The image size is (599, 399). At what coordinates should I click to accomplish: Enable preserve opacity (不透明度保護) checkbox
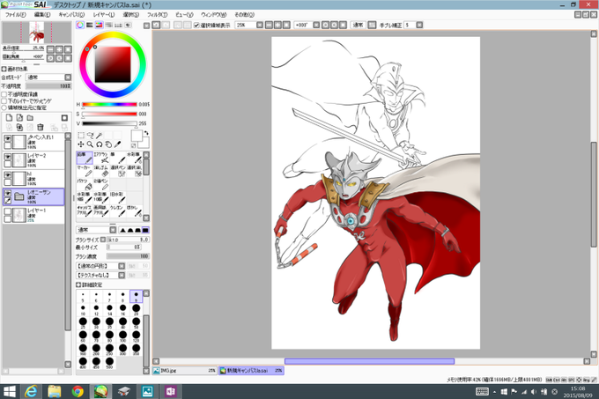4,94
